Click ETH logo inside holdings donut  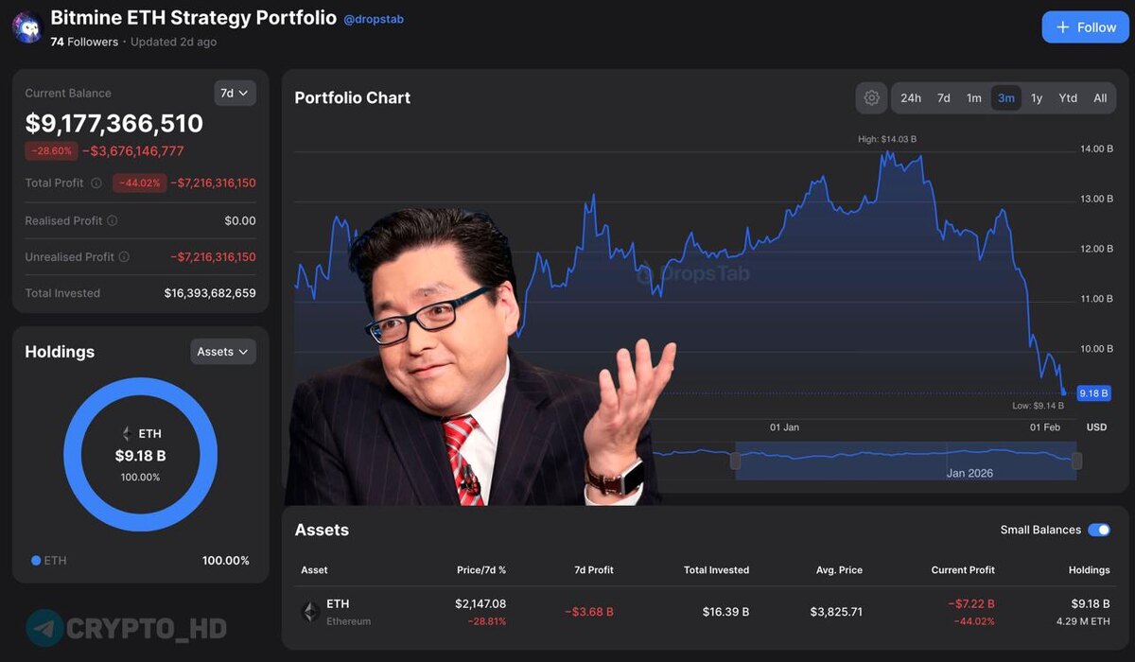pos(127,434)
